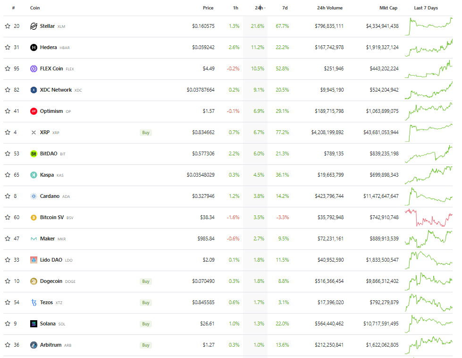The height and width of the screenshot is (358, 462).
Task: Click the Maker logo icon
Action: [x=34, y=239]
